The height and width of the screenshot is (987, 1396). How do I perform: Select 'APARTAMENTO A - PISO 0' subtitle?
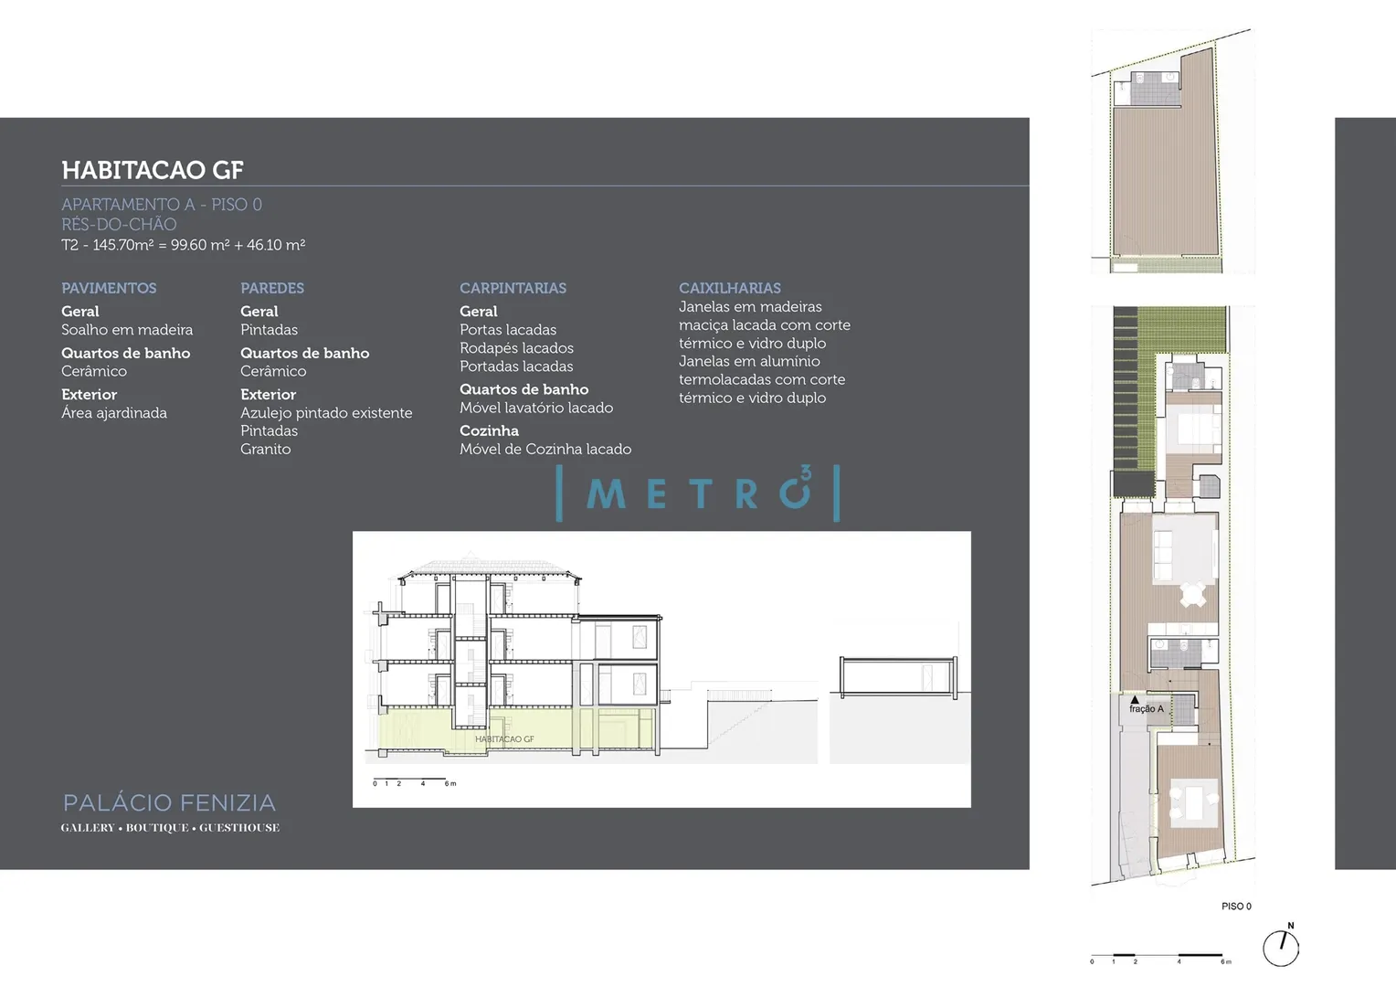162,205
